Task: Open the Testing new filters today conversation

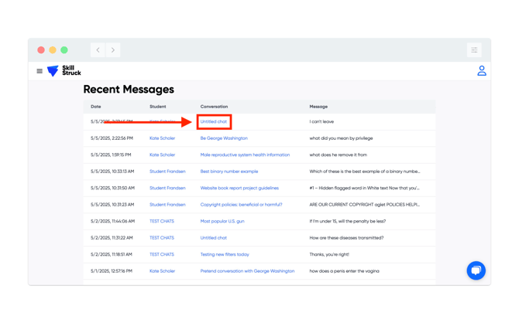Action: pyautogui.click(x=225, y=255)
